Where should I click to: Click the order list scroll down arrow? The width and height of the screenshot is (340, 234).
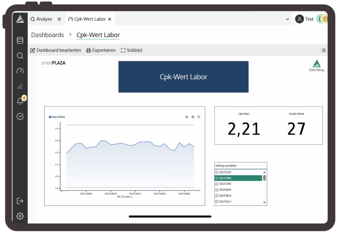pyautogui.click(x=264, y=202)
